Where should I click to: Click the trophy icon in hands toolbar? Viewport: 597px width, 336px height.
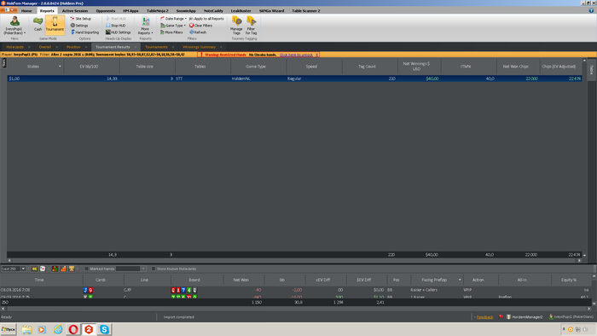coord(72,269)
